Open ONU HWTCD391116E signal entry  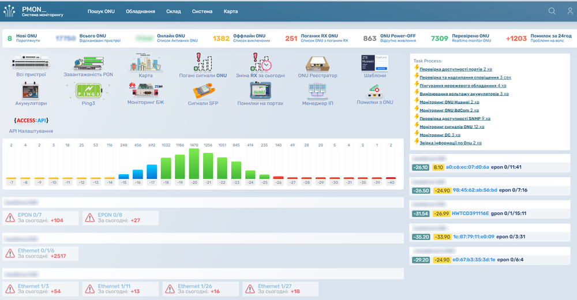470,213
